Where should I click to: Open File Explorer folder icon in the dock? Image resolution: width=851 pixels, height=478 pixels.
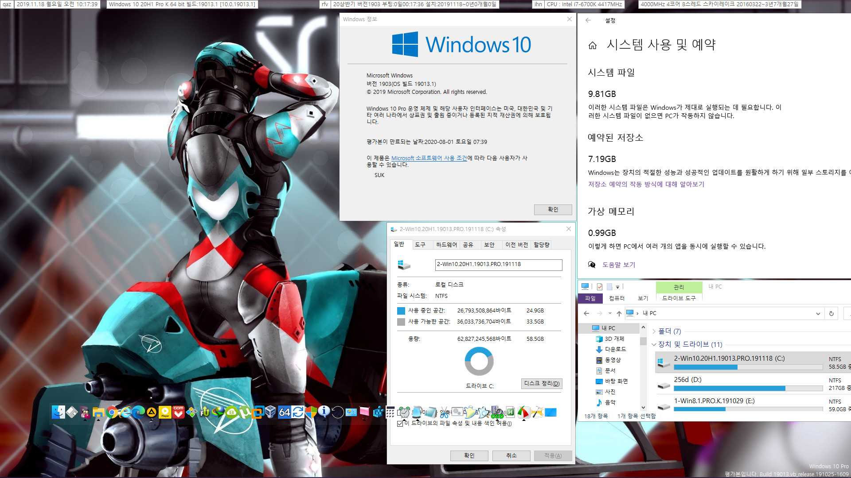[x=98, y=412]
